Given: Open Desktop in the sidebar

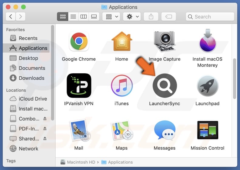Looking at the screenshot, I should [26, 58].
